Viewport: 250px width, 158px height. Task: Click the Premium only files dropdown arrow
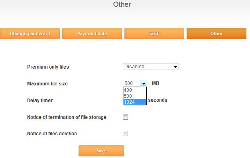(x=175, y=67)
